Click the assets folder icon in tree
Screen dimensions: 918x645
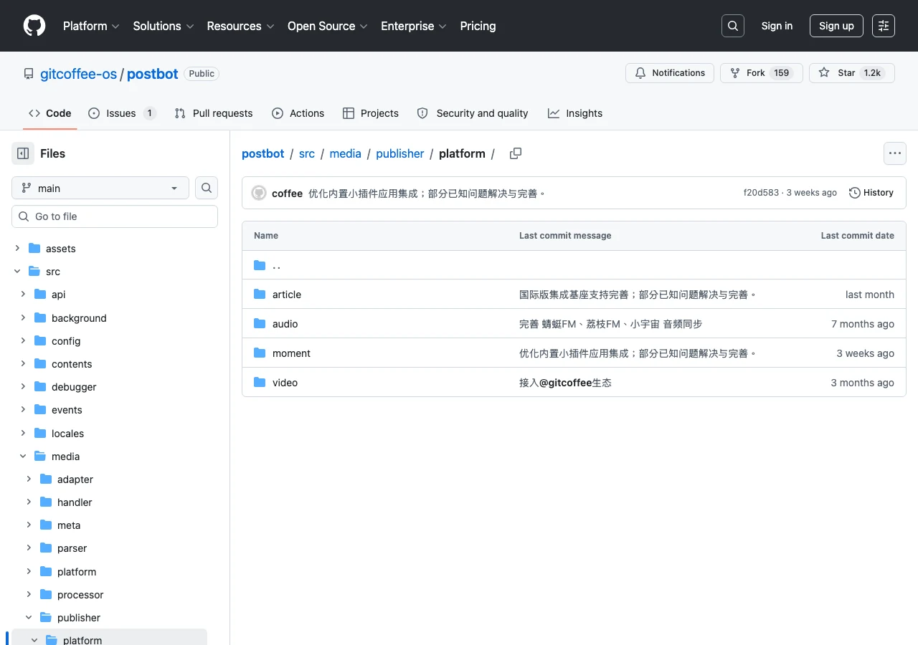34,249
